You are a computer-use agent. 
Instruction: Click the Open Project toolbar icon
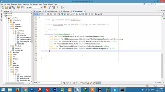(10, 7)
